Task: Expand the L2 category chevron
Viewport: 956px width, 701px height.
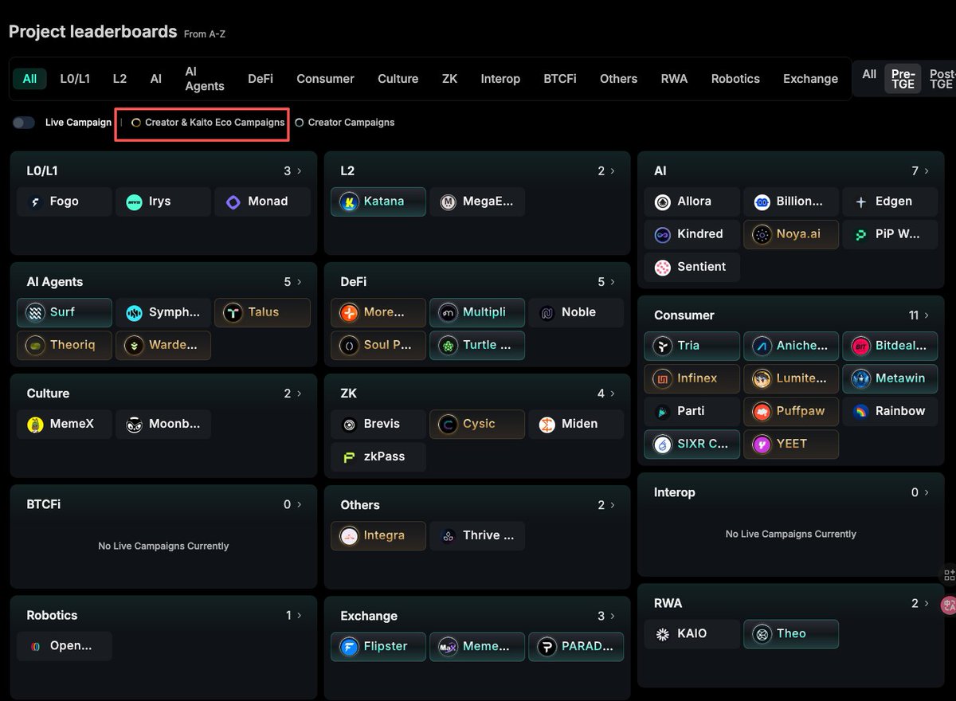Action: point(613,171)
